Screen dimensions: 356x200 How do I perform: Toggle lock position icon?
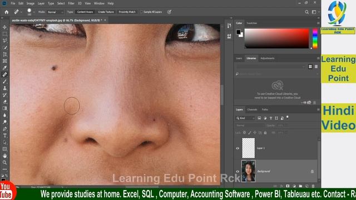(255, 133)
